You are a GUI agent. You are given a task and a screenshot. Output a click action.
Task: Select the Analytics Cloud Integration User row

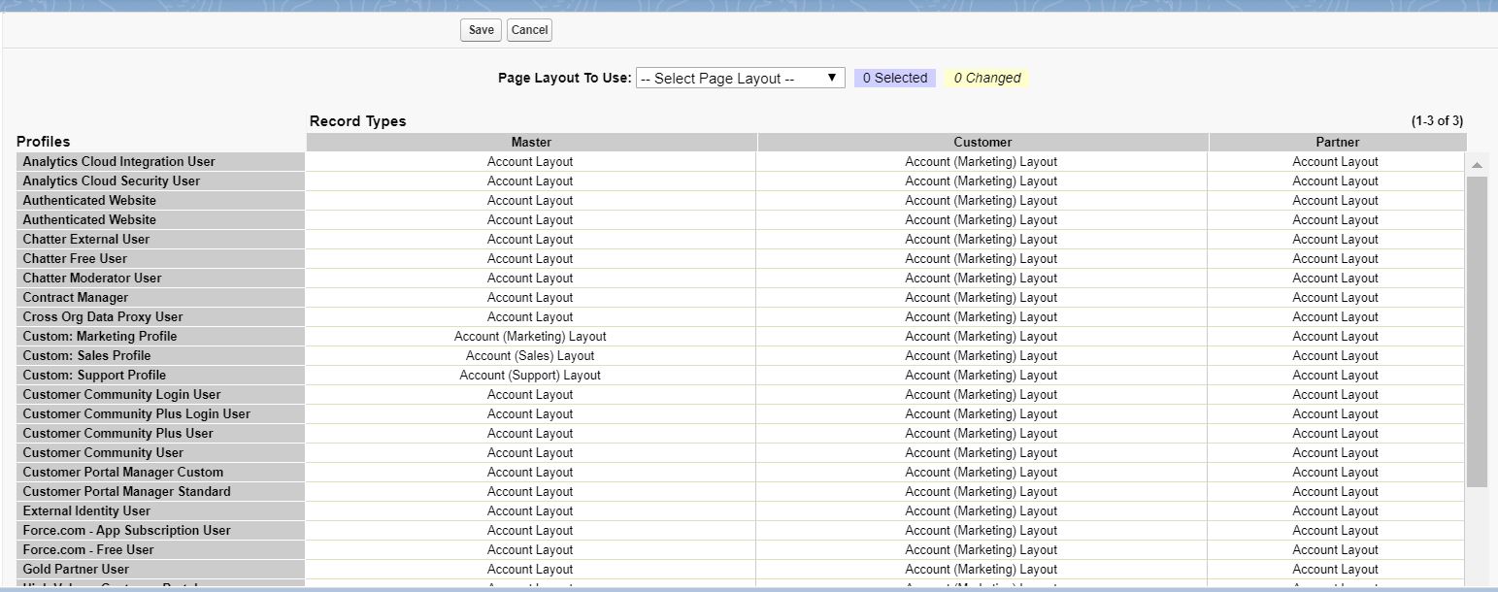[x=118, y=161]
